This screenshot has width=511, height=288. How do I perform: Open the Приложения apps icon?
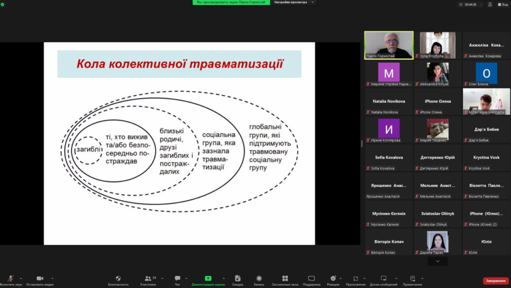[x=356, y=280]
